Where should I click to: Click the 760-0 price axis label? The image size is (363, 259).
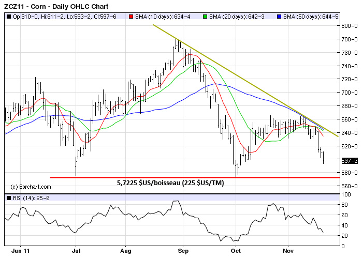350,53
